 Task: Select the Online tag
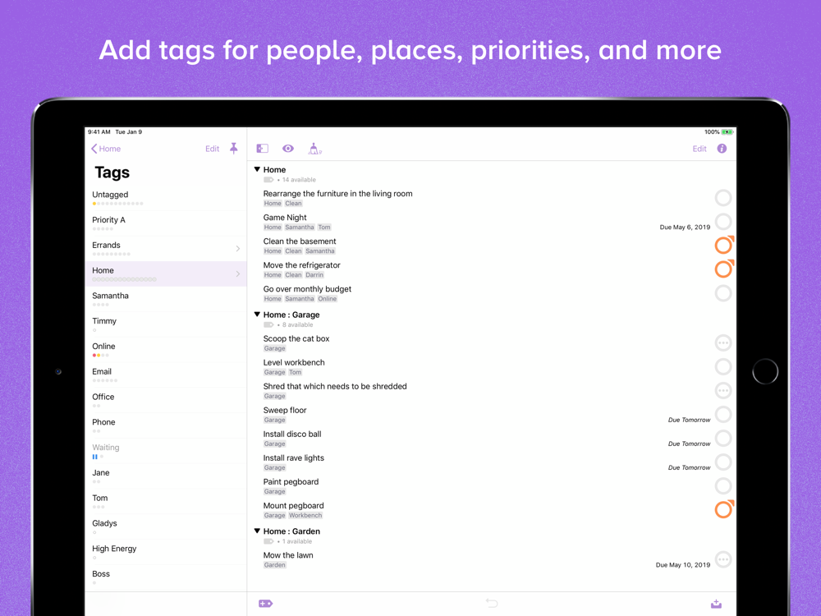coord(166,350)
